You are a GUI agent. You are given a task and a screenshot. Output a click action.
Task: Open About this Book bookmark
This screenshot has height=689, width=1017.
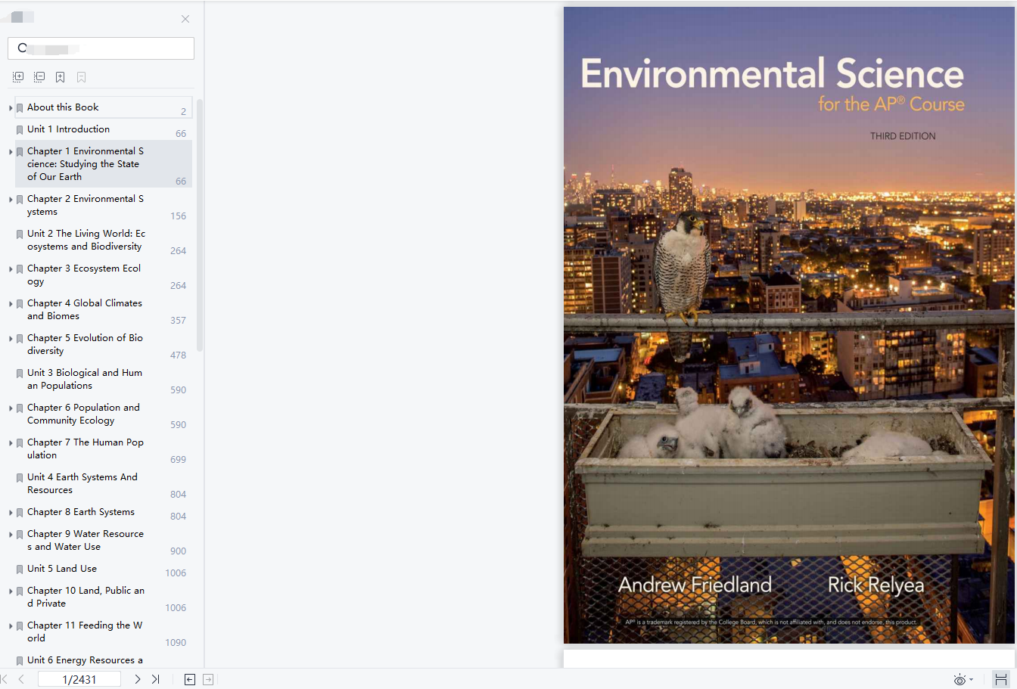coord(63,107)
